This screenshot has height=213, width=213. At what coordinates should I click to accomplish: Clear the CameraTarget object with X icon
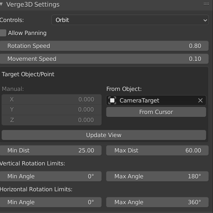coord(200,100)
